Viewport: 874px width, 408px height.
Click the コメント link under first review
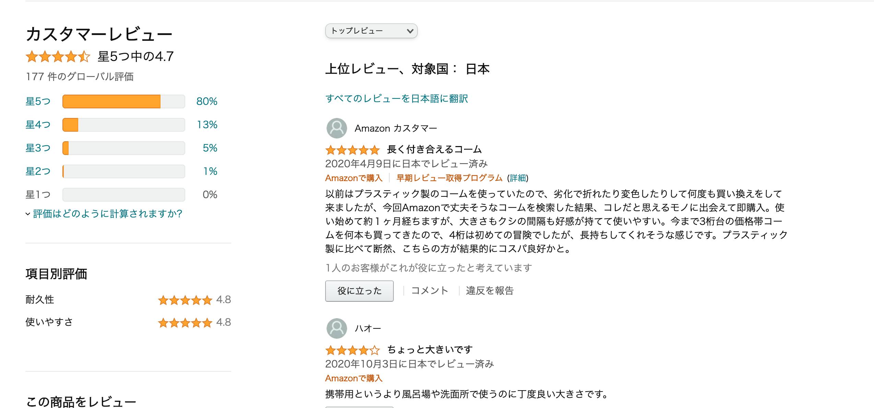(429, 291)
